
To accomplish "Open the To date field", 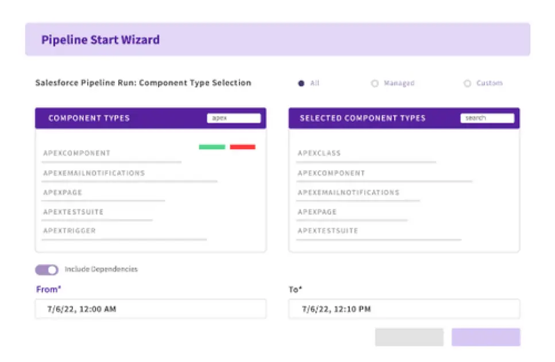I will pyautogui.click(x=404, y=309).
